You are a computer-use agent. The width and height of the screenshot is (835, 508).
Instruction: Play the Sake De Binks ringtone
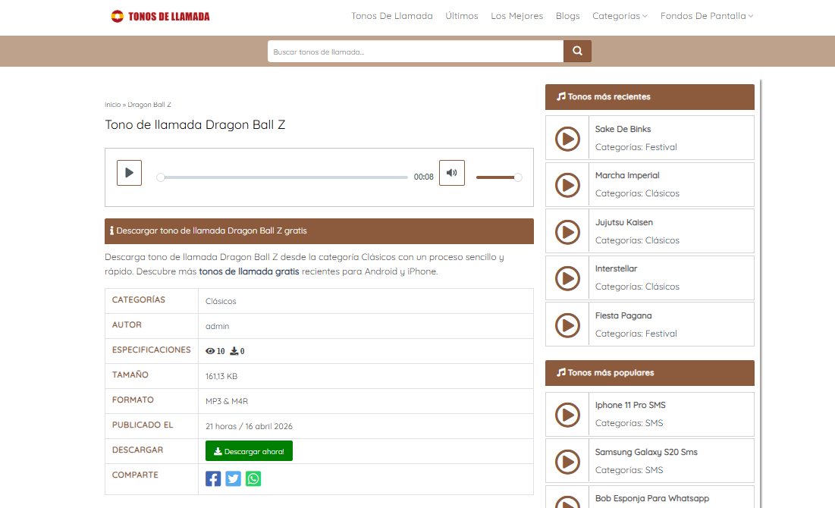click(568, 139)
